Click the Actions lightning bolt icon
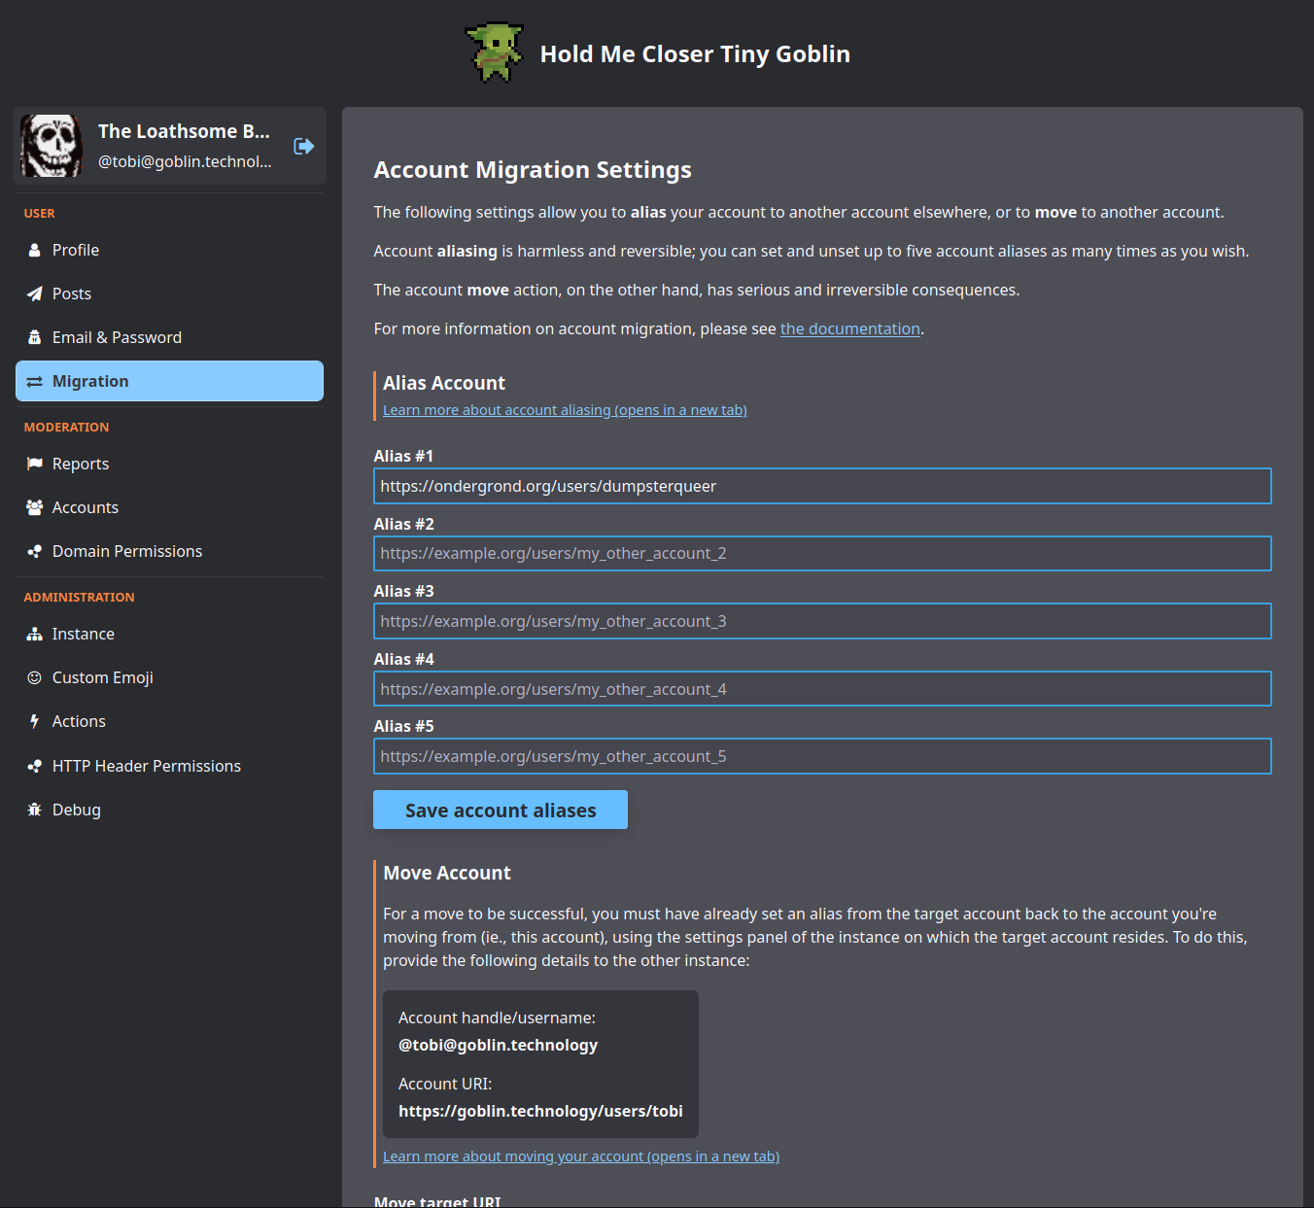This screenshot has height=1208, width=1314. [35, 720]
